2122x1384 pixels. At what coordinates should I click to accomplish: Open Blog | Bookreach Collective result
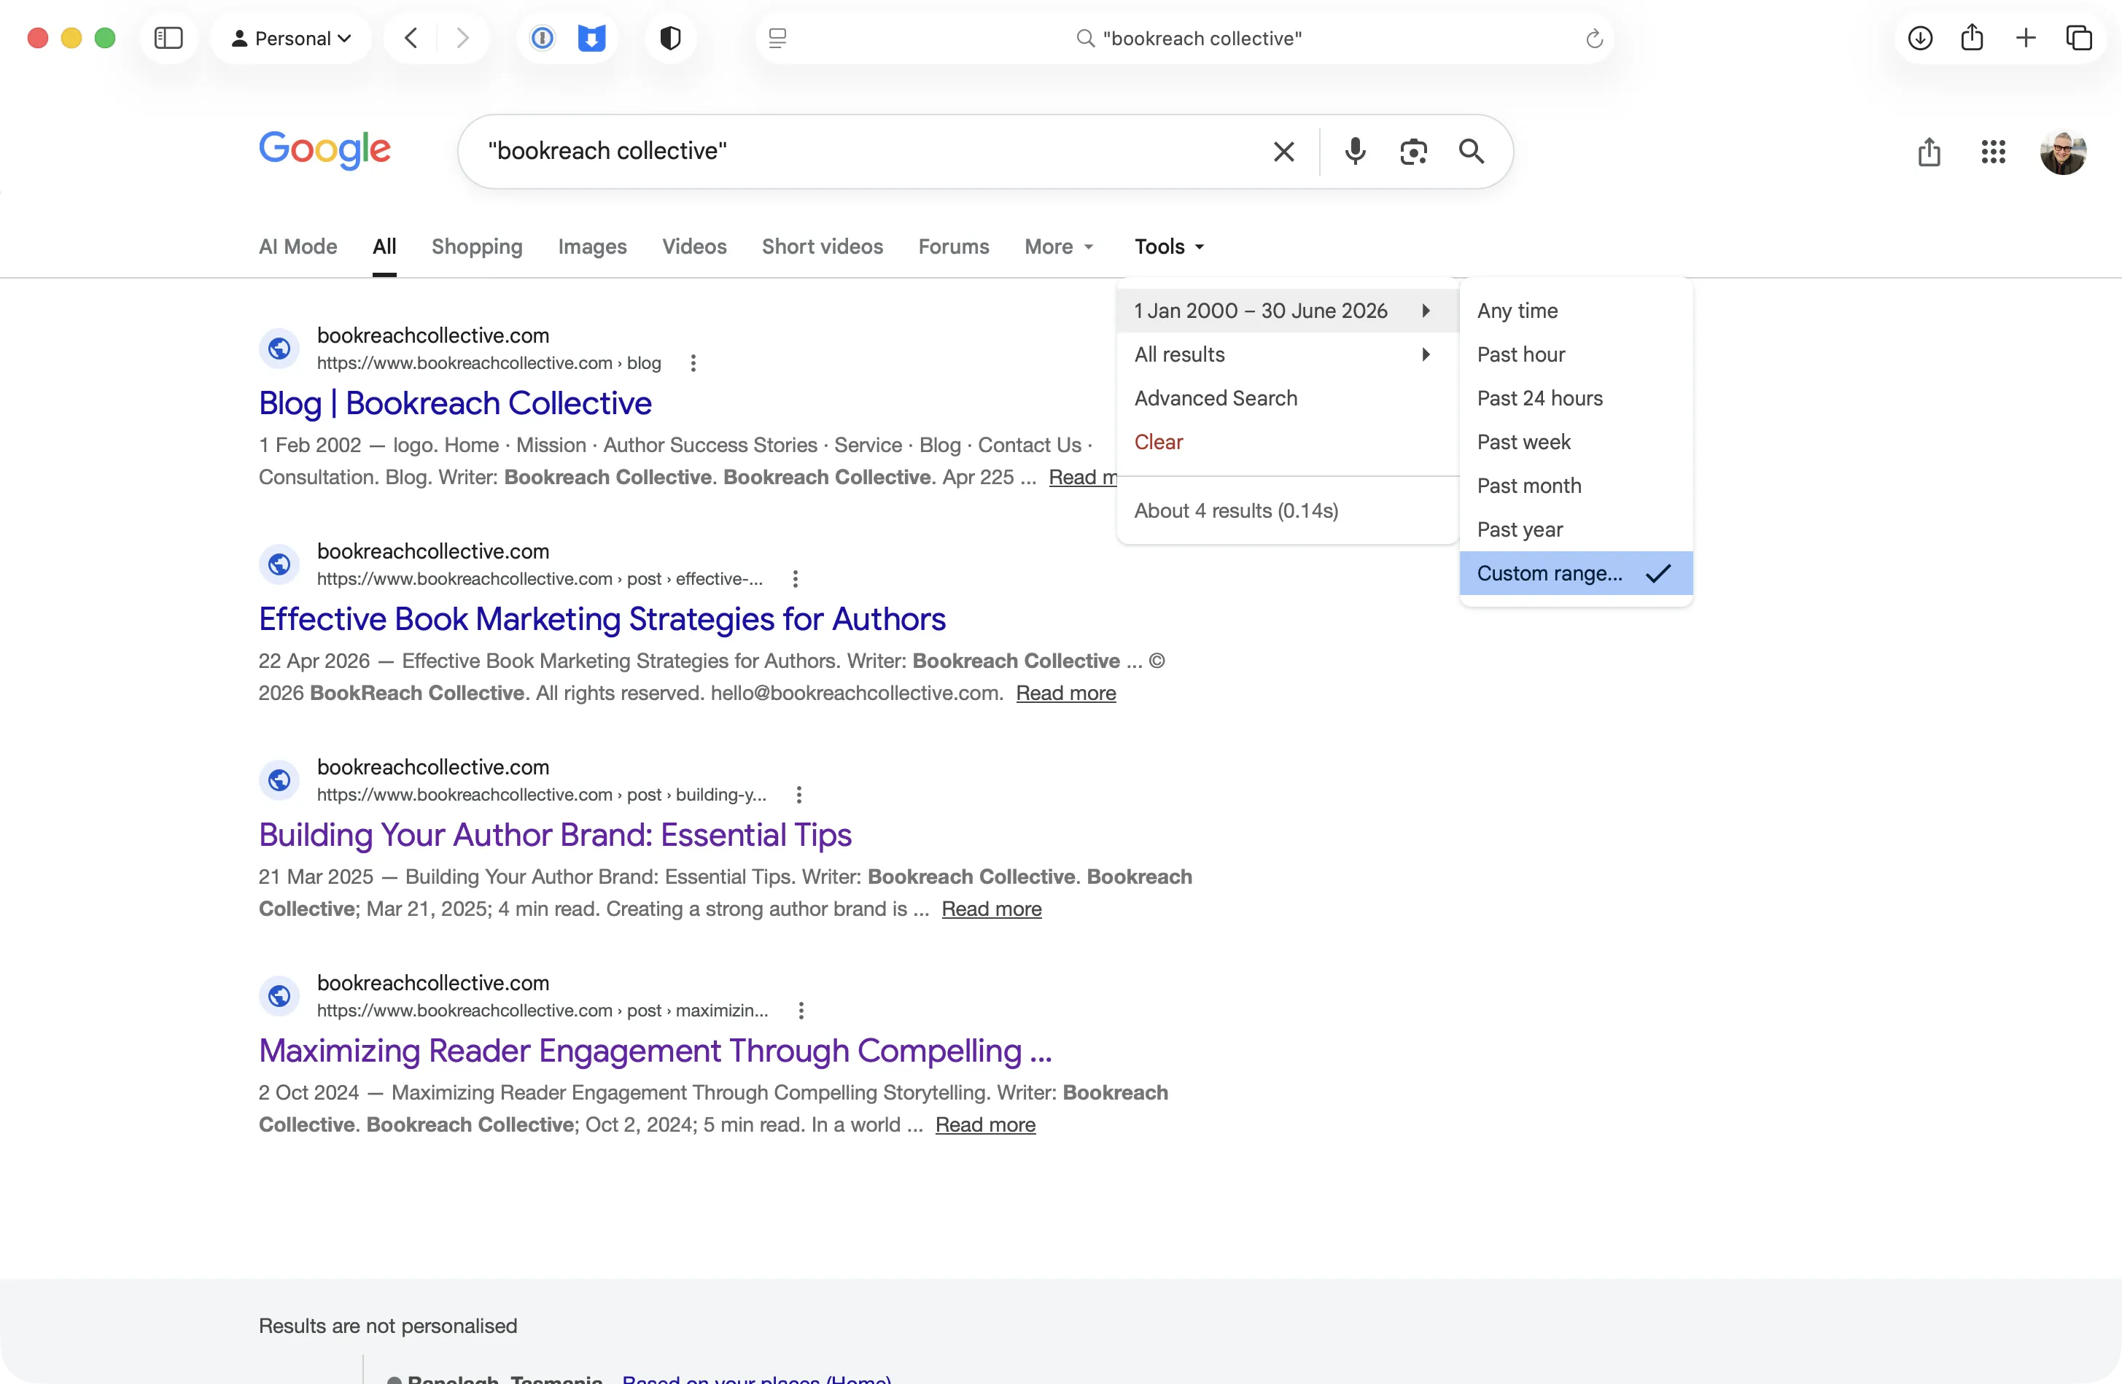coord(455,403)
